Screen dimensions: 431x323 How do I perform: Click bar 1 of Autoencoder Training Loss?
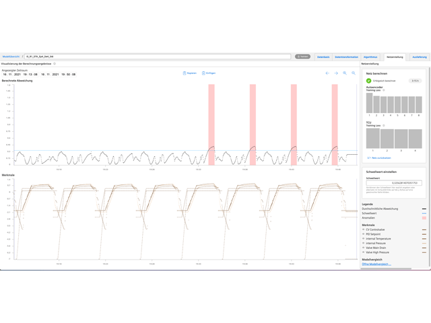(x=369, y=103)
